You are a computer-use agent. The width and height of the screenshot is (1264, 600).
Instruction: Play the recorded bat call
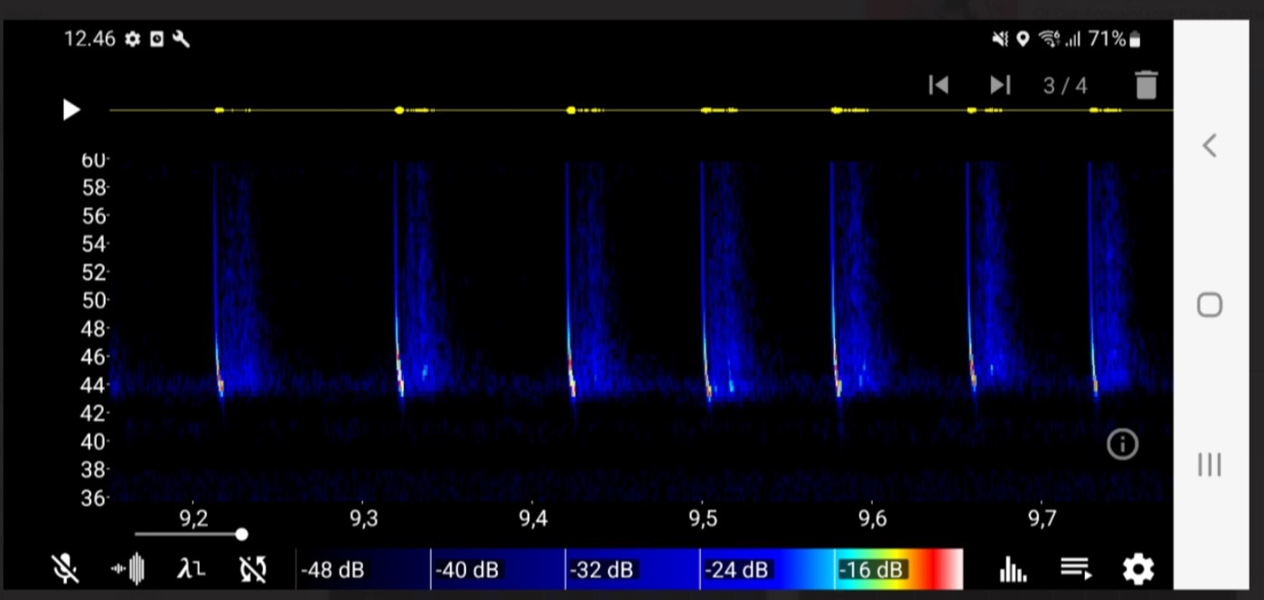70,110
